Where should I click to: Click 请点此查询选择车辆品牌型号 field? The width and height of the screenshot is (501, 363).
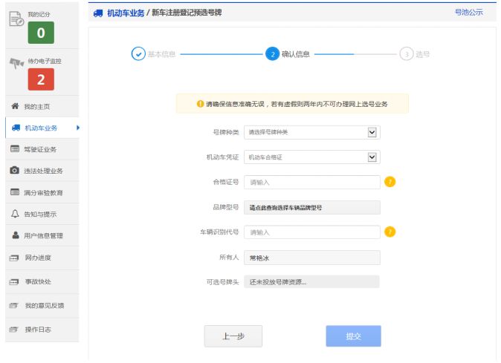[x=312, y=207]
